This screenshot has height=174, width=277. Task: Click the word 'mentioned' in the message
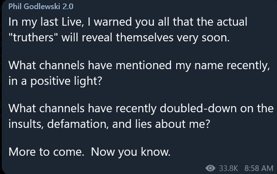[144, 65]
